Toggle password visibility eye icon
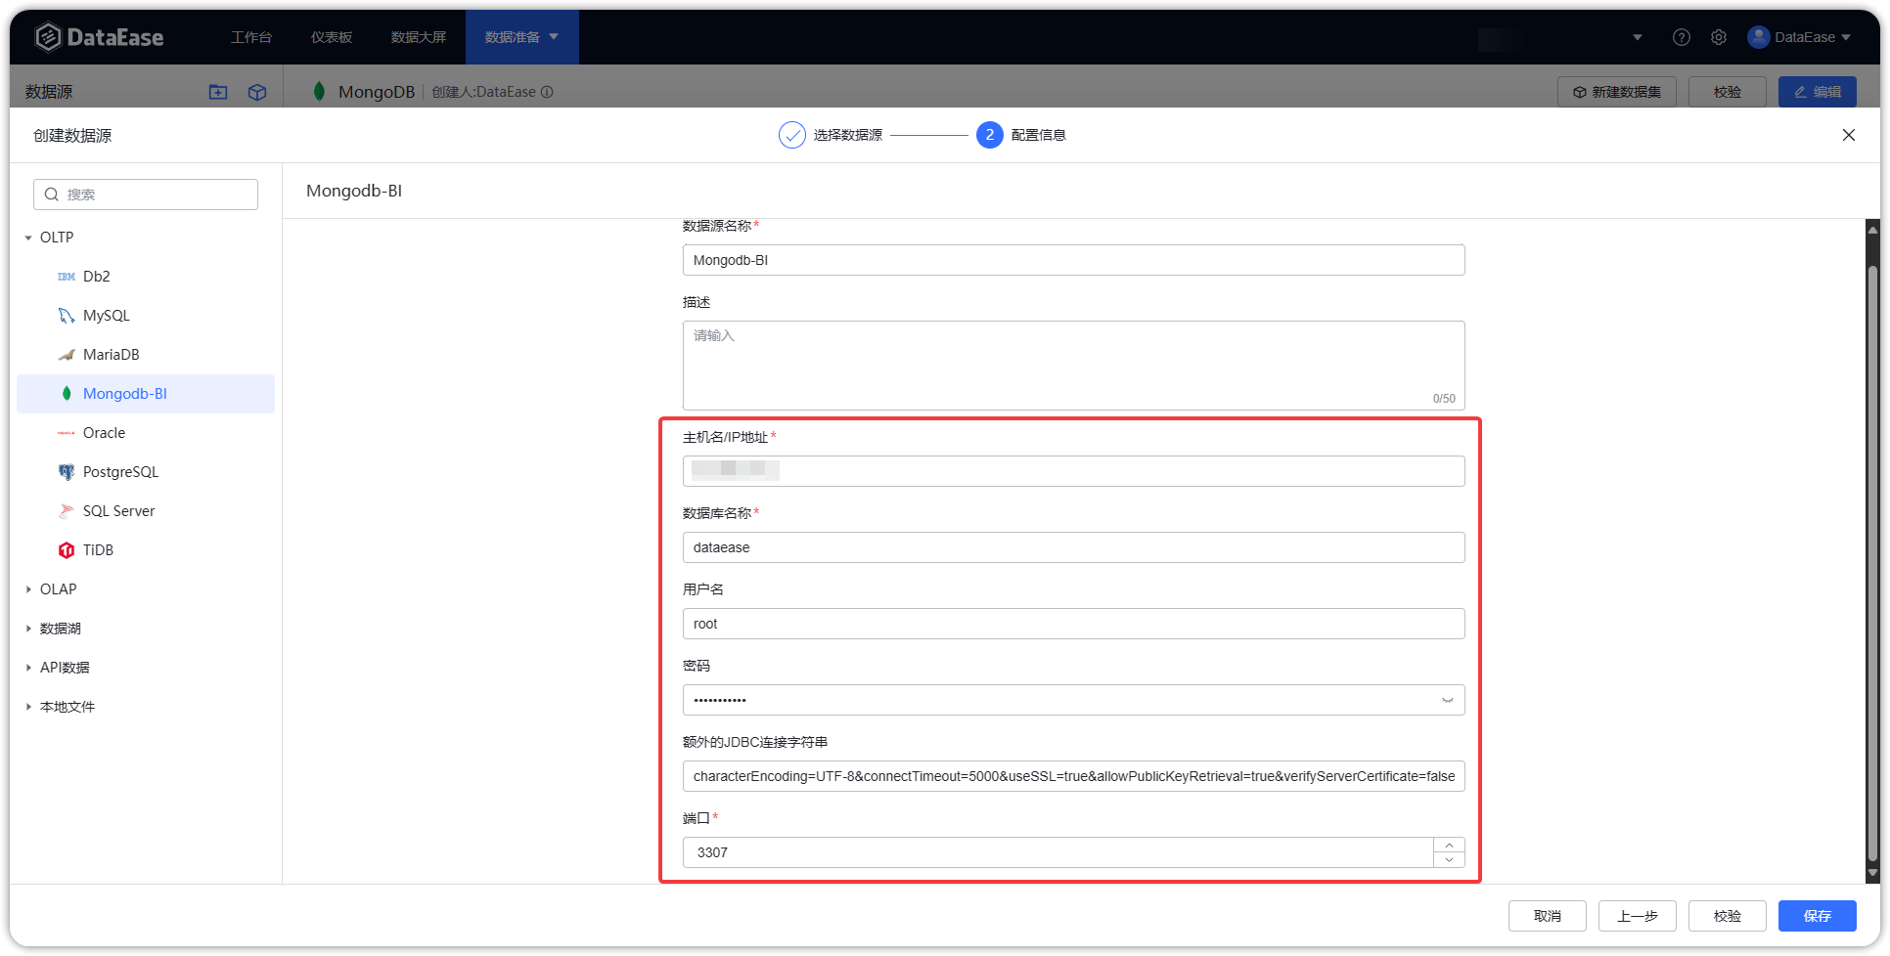Image resolution: width=1890 pixels, height=956 pixels. (x=1447, y=700)
